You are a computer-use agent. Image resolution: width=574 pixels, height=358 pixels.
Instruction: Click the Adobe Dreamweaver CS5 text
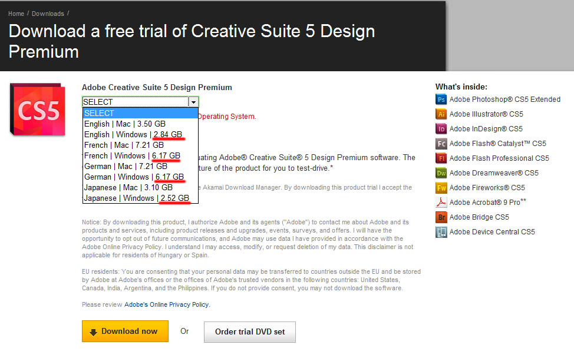click(494, 173)
